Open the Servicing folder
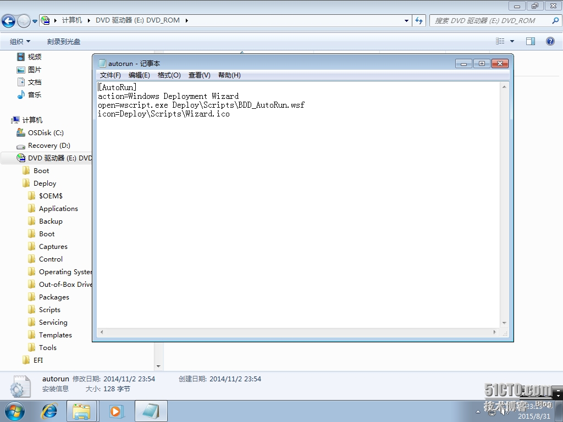This screenshot has height=422, width=563. tap(48, 322)
